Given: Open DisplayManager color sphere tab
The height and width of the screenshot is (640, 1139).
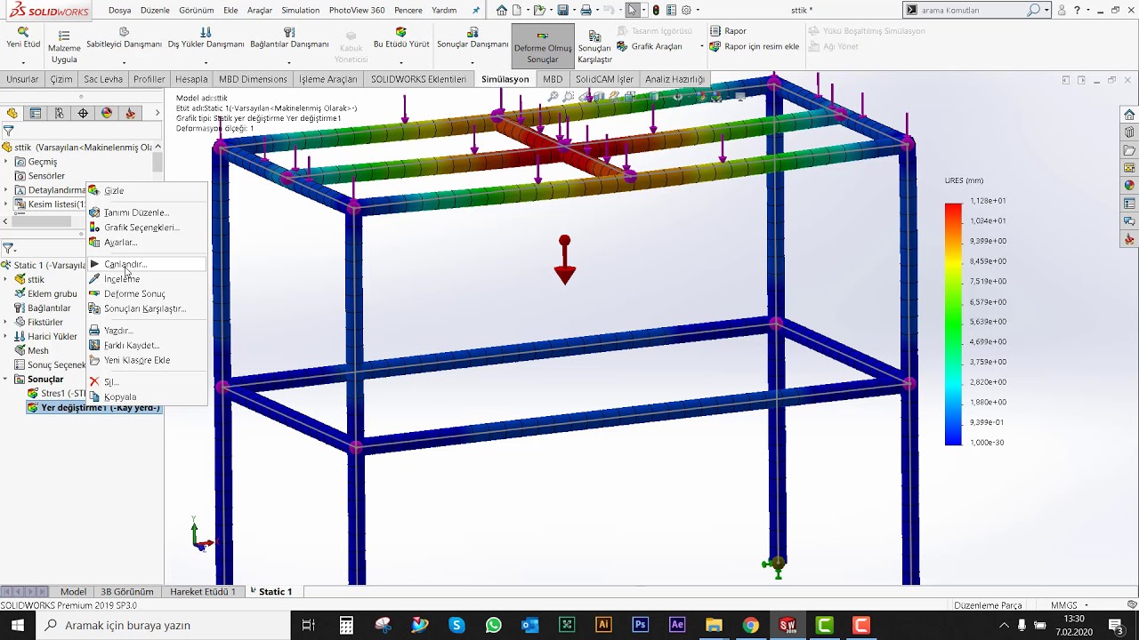Looking at the screenshot, I should click(x=107, y=113).
